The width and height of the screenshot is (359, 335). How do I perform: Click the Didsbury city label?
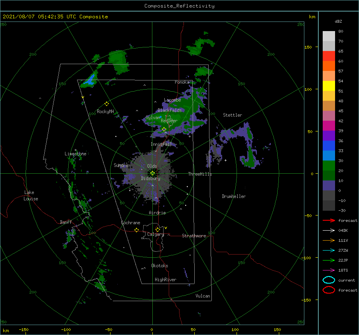(x=151, y=178)
